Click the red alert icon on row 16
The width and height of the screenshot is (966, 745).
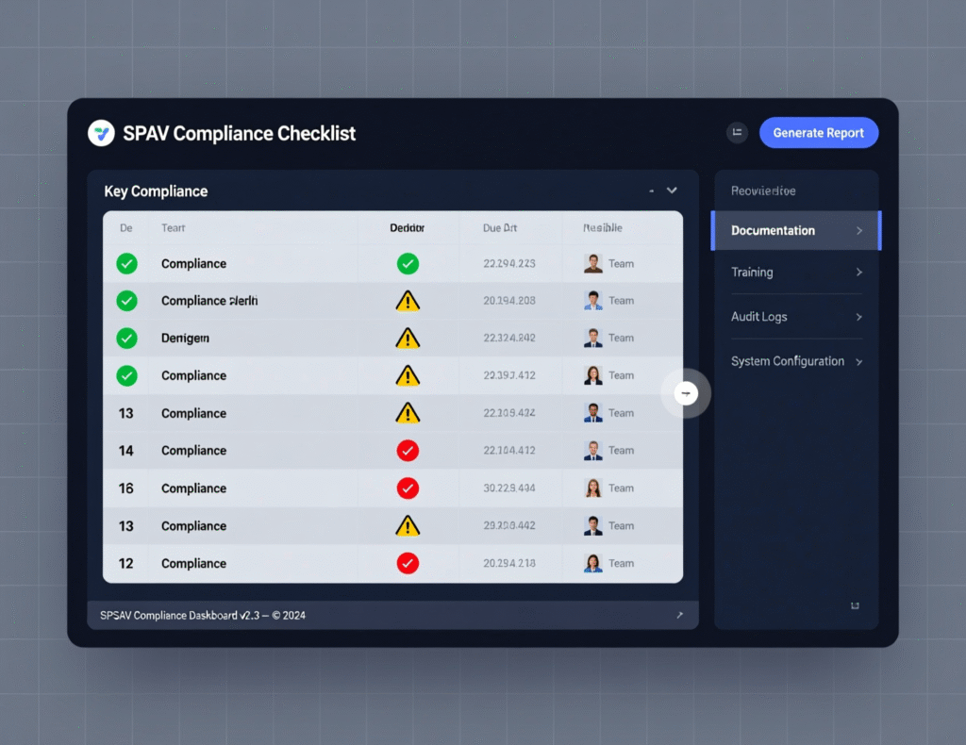(408, 488)
